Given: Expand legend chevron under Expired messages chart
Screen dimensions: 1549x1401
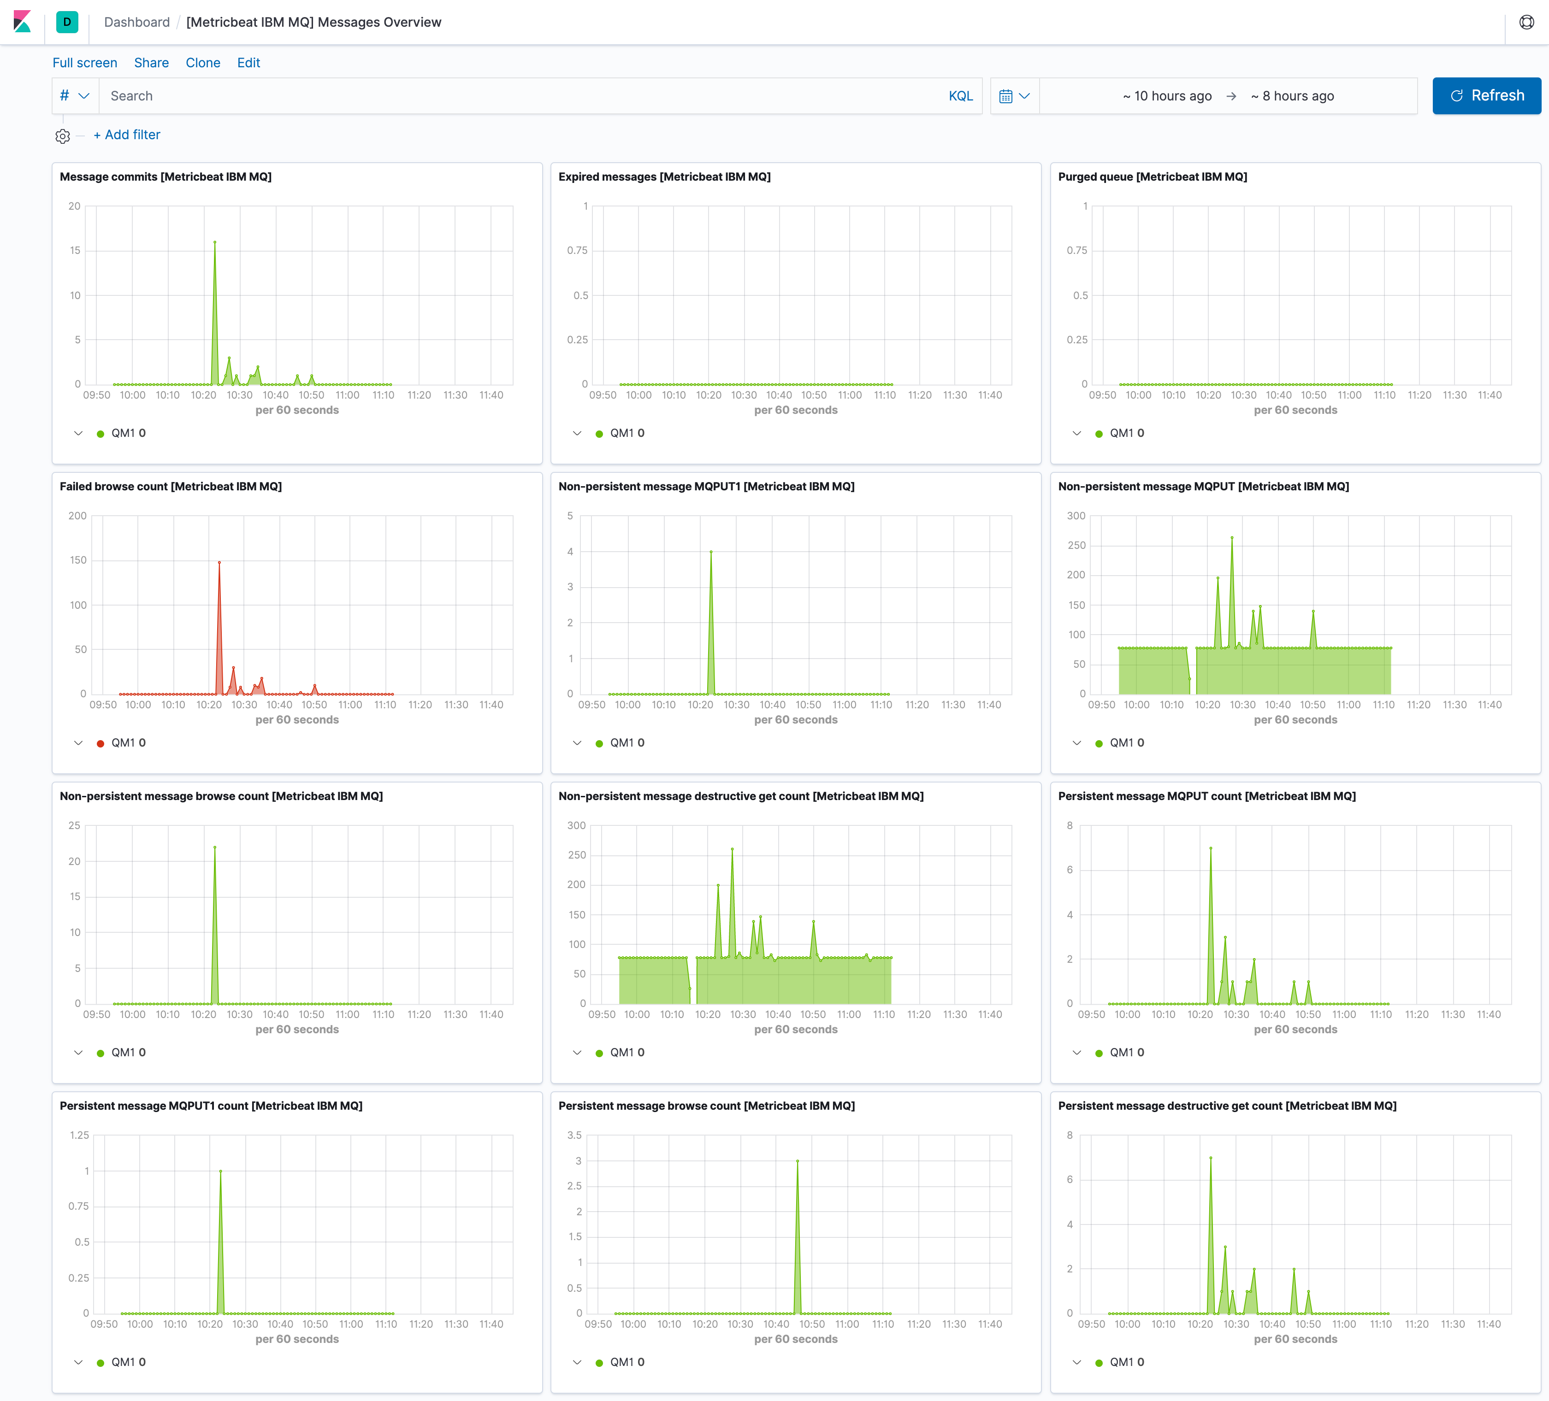Looking at the screenshot, I should pos(577,432).
